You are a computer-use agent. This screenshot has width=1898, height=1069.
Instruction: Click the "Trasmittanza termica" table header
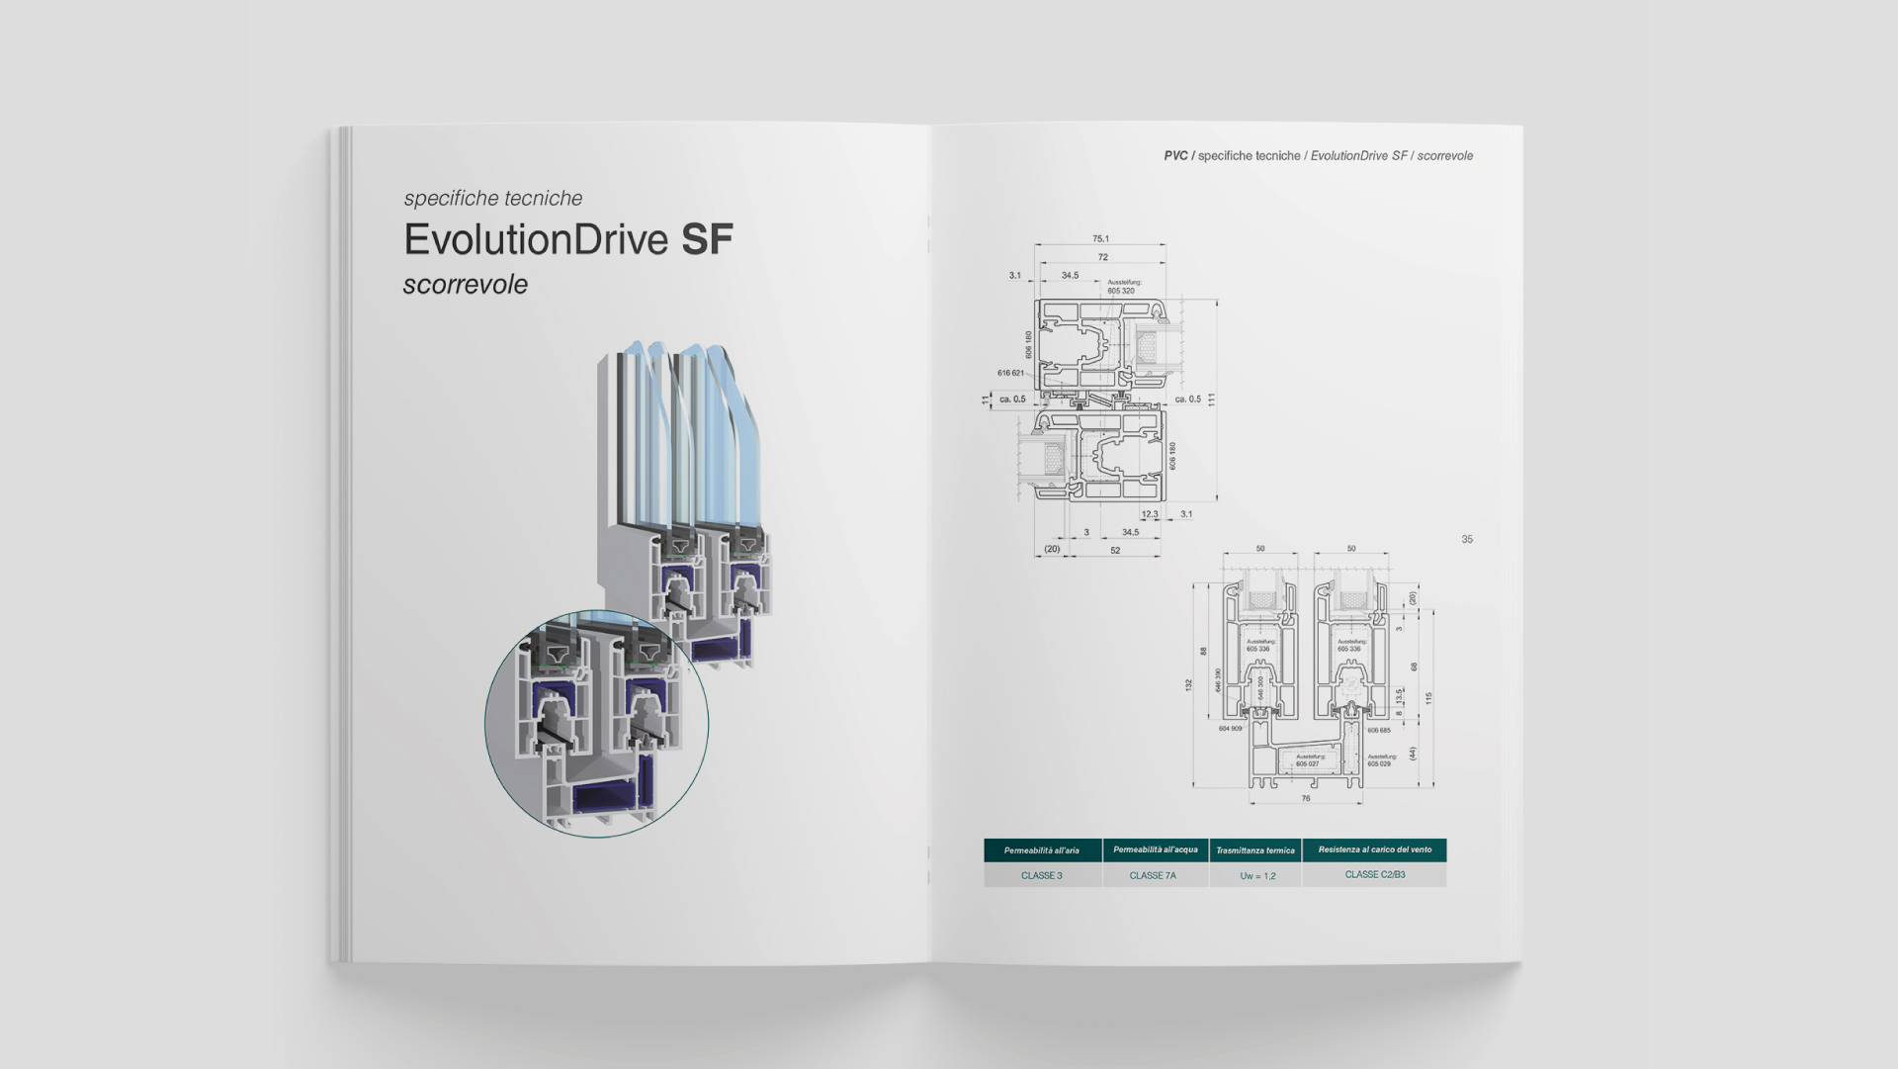(x=1255, y=850)
